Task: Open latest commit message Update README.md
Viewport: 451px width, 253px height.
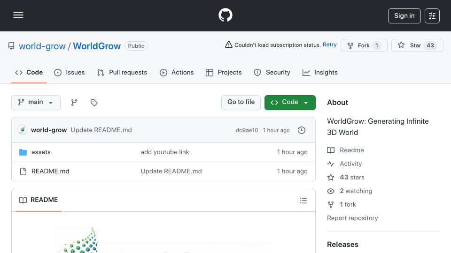Action: [x=101, y=130]
